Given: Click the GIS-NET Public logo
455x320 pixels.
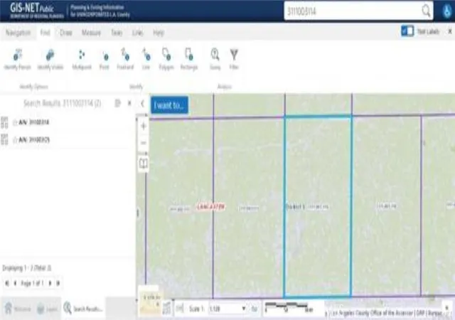Looking at the screenshot, I should click(36, 11).
